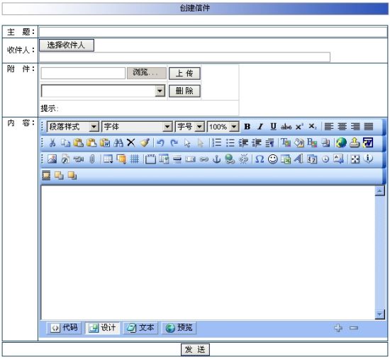Screen dimensions: 390x359
Task: Switch to the 代码 code tab
Action: coord(64,328)
